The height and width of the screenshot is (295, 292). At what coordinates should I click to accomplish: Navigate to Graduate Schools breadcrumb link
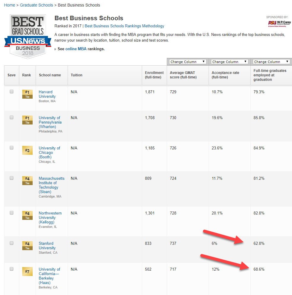coord(36,5)
